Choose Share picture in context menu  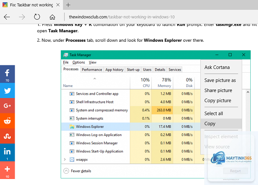pos(218,90)
